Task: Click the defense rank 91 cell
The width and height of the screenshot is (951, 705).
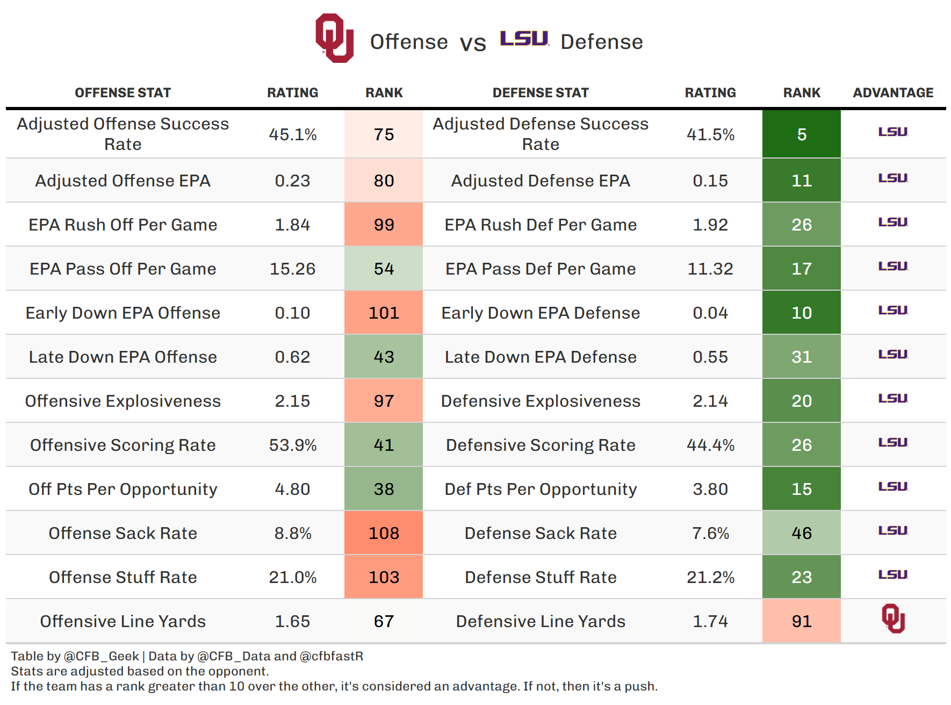Action: (801, 621)
